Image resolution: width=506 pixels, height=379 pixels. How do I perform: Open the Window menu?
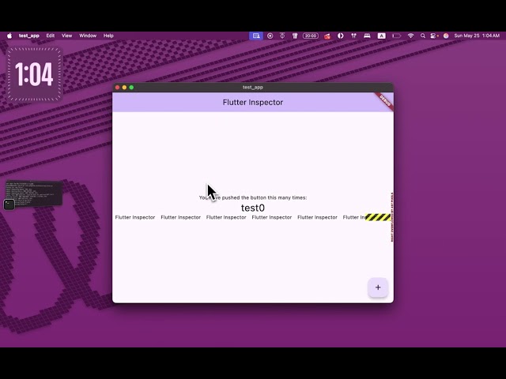88,36
